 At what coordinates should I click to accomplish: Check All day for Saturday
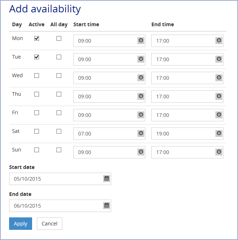click(59, 131)
